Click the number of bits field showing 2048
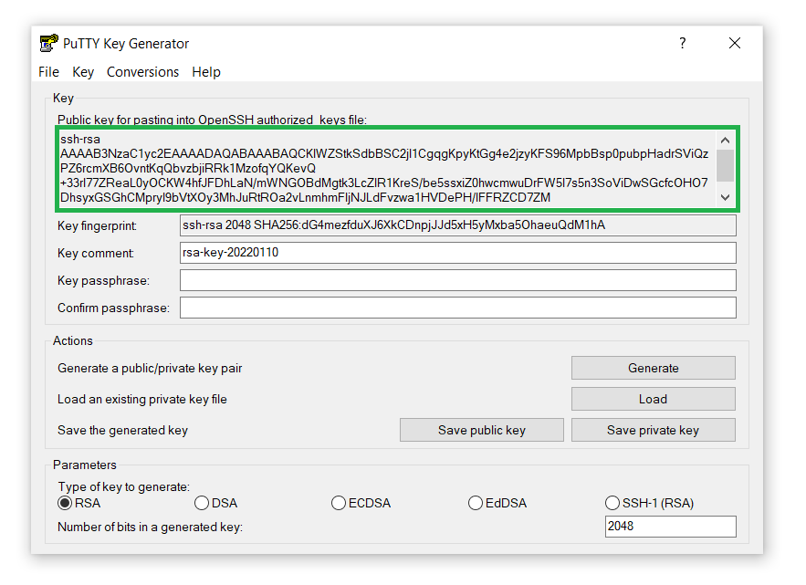This screenshot has width=806, height=585. pos(670,527)
